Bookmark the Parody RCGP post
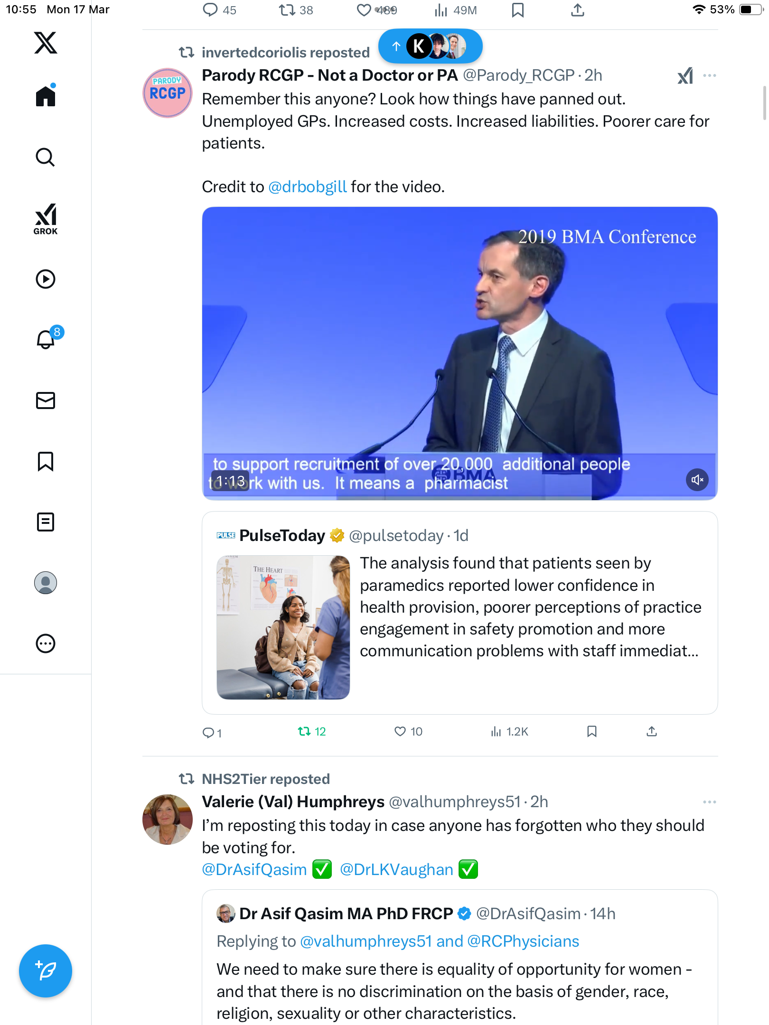Image resolution: width=769 pixels, height=1025 pixels. [591, 731]
